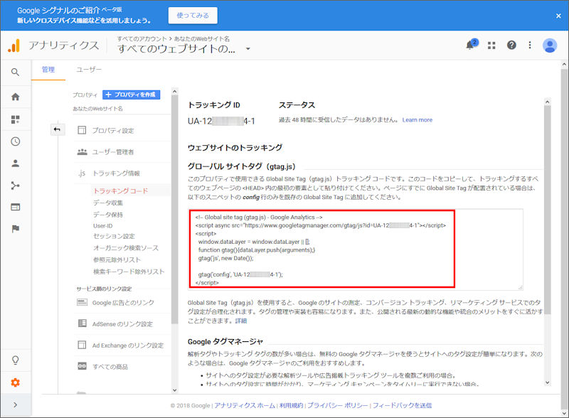Click the tracking panel scrollbar up arrow
This screenshot has height=418, width=569.
548,102
